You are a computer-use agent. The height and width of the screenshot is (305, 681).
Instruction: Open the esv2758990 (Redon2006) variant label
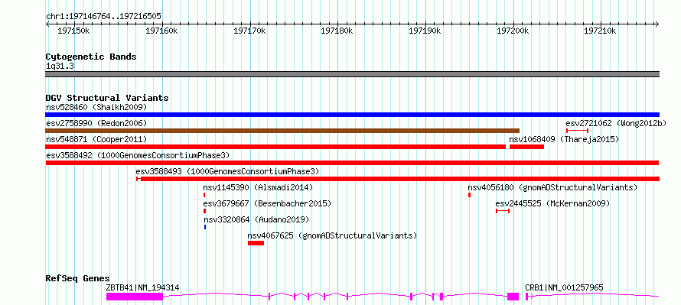point(96,123)
